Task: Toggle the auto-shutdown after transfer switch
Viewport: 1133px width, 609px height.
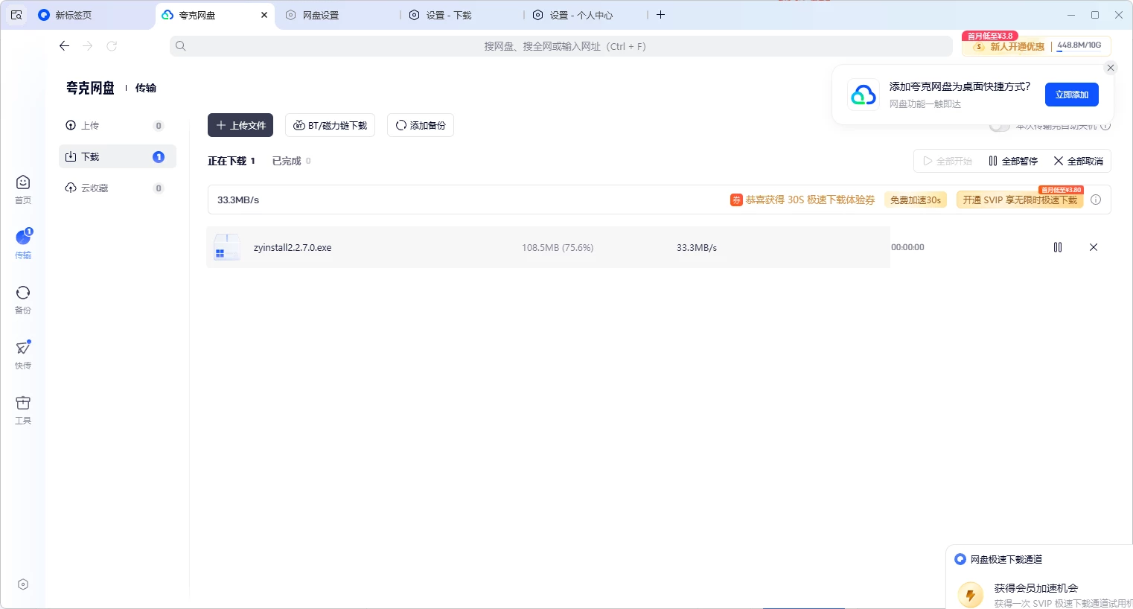Action: pyautogui.click(x=999, y=127)
